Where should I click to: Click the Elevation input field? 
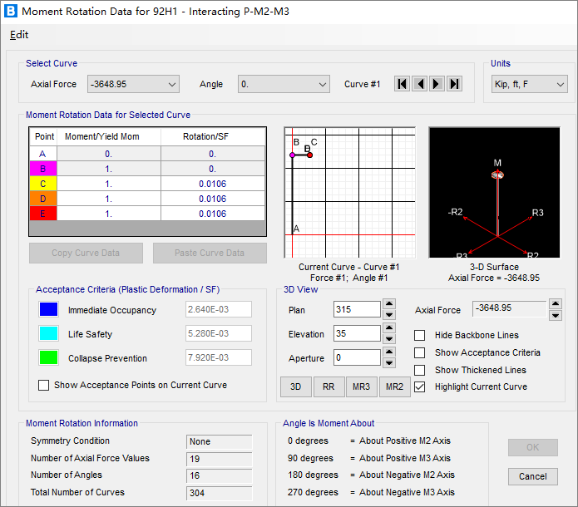357,333
